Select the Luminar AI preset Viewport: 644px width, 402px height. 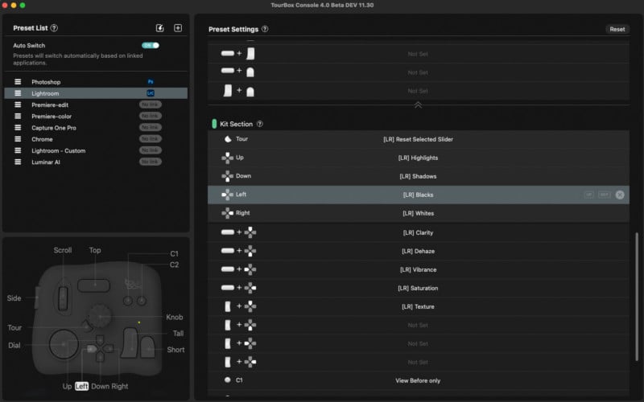coord(47,162)
